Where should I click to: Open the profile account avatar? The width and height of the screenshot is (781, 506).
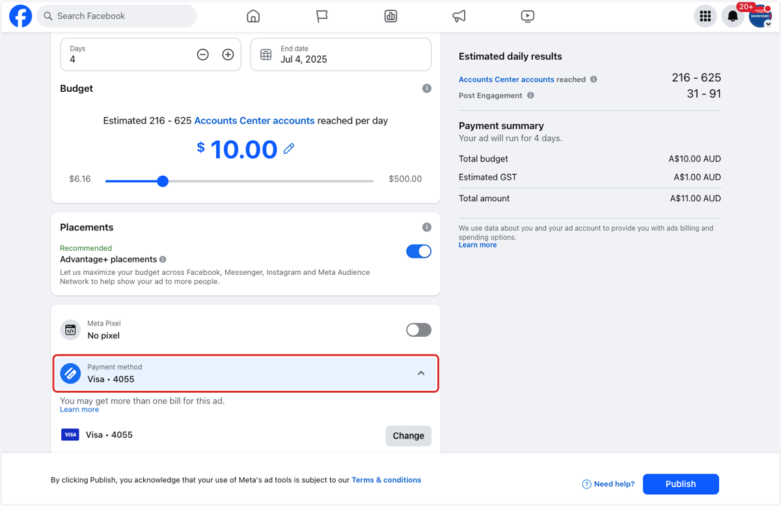point(760,16)
